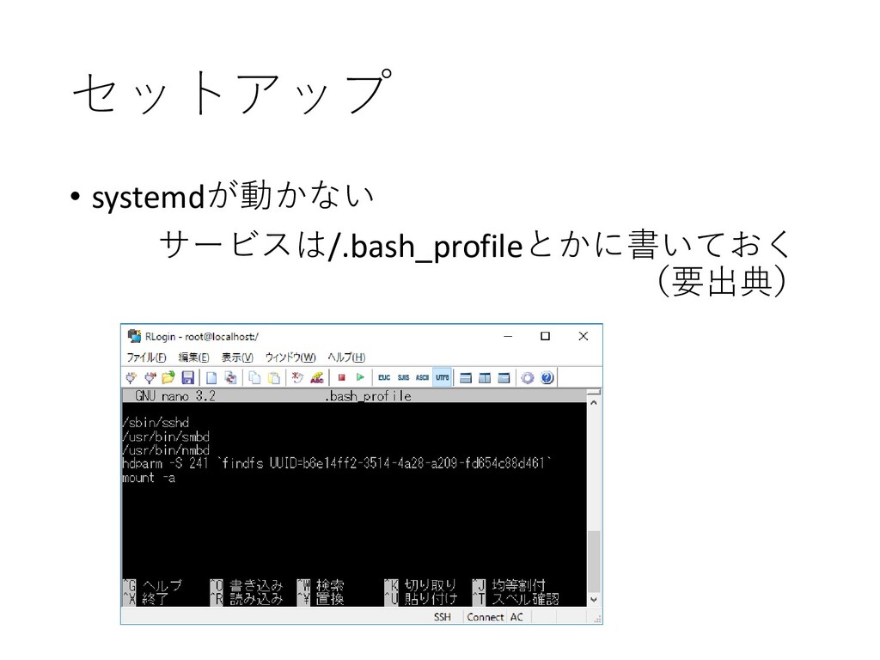Click AC in the status bar

pos(516,617)
